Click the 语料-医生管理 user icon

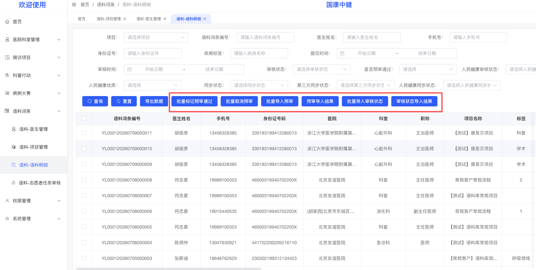tap(14, 129)
